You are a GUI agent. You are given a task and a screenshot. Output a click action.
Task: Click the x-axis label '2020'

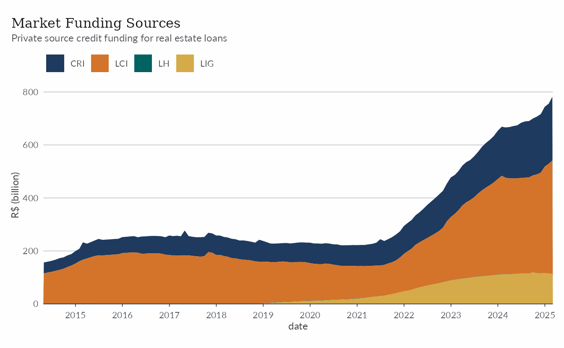click(310, 315)
